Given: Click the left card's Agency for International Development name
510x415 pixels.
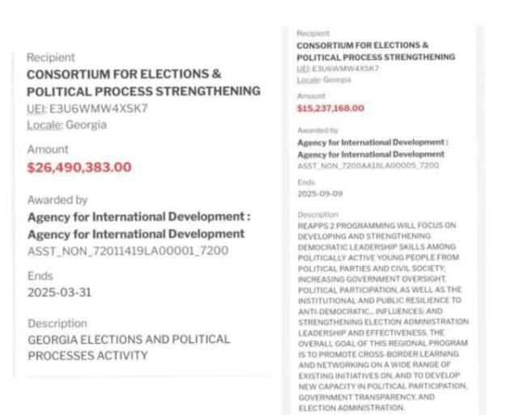Looking at the screenshot, I should 138,225.
